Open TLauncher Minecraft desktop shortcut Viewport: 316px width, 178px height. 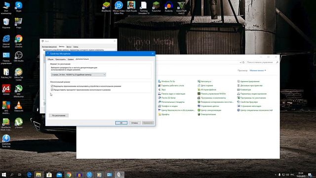tap(156, 6)
